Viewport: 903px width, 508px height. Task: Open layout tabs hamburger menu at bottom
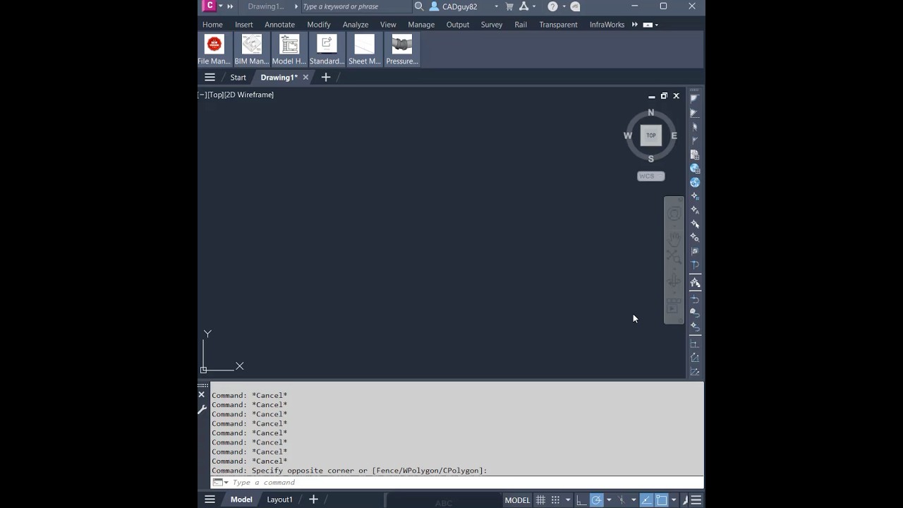pyautogui.click(x=210, y=500)
